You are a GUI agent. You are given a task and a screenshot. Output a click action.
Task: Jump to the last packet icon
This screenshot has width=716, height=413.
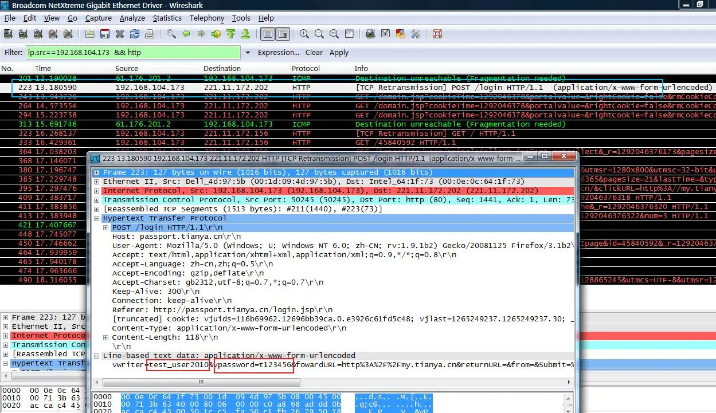(x=245, y=34)
